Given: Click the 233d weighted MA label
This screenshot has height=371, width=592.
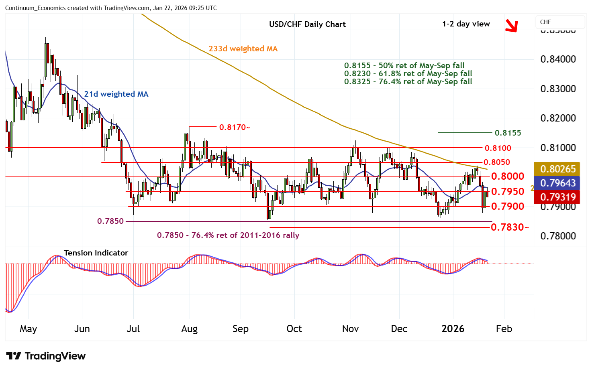Looking at the screenshot, I should pos(243,49).
